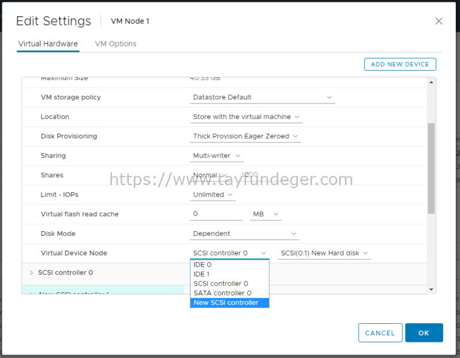The width and height of the screenshot is (460, 358).
Task: Select the Virtual Hardware tab
Action: 48,44
